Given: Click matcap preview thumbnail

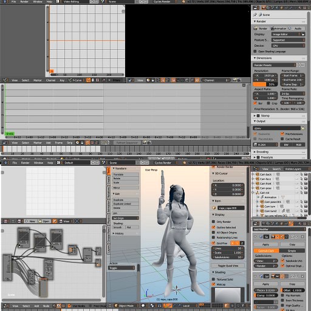Looking at the screenshot, I should (228, 295).
